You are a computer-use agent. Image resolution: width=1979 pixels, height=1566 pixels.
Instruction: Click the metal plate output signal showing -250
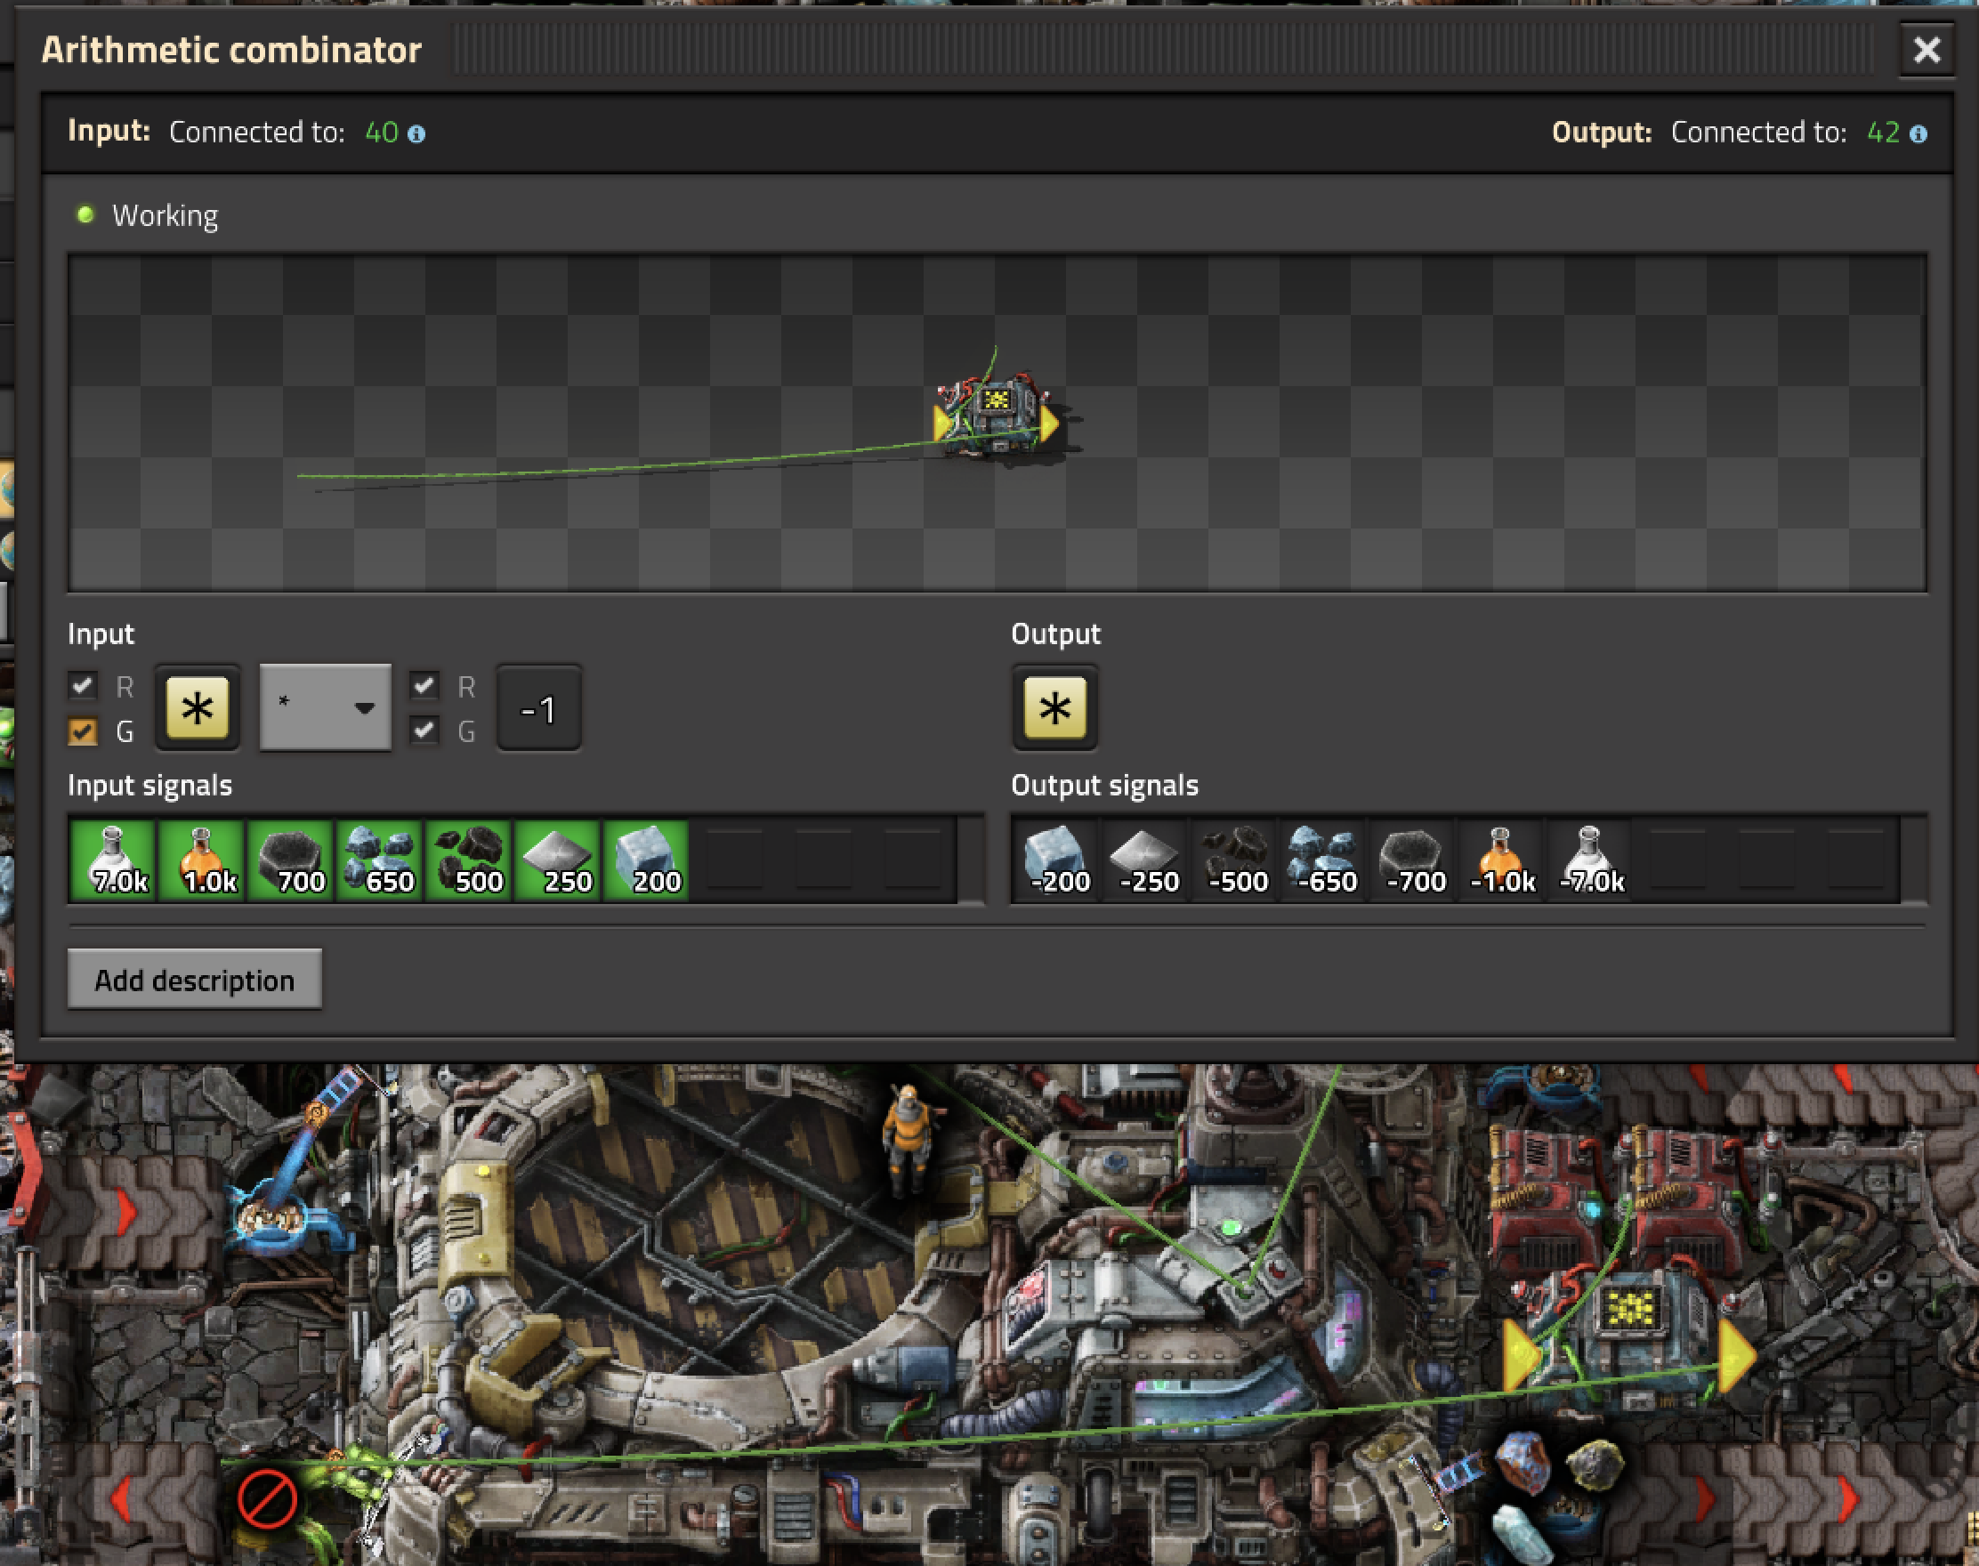(x=1145, y=860)
